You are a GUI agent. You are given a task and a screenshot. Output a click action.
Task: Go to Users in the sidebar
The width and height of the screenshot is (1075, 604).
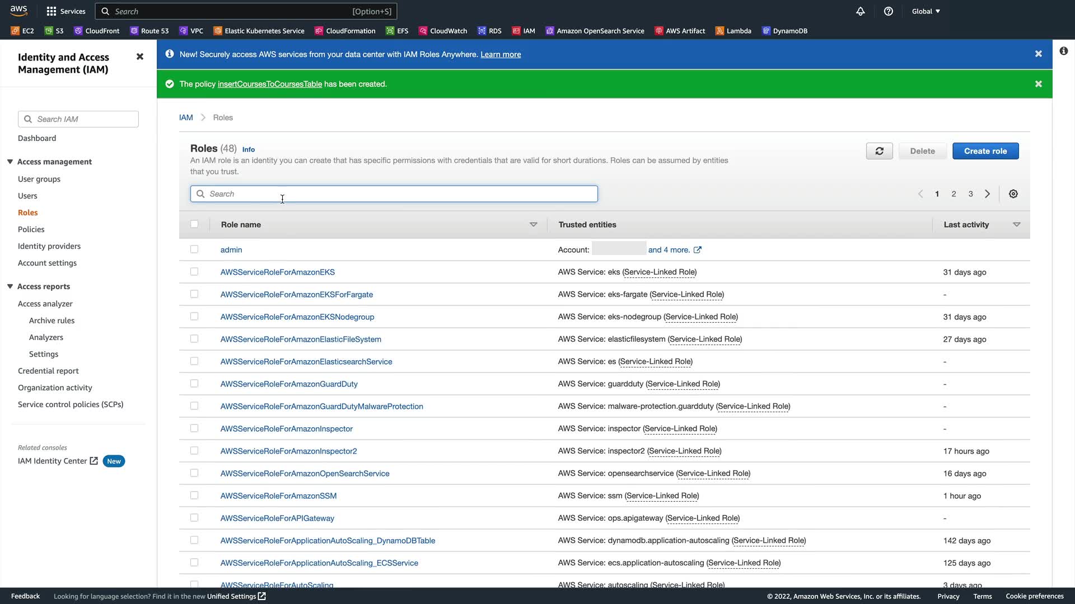(27, 196)
